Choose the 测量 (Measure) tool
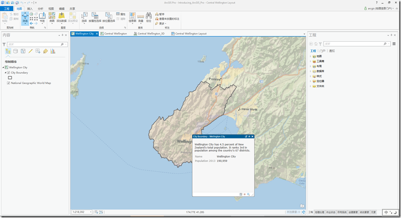 tap(141, 17)
